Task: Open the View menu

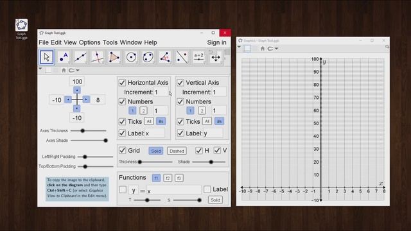Action: [70, 42]
